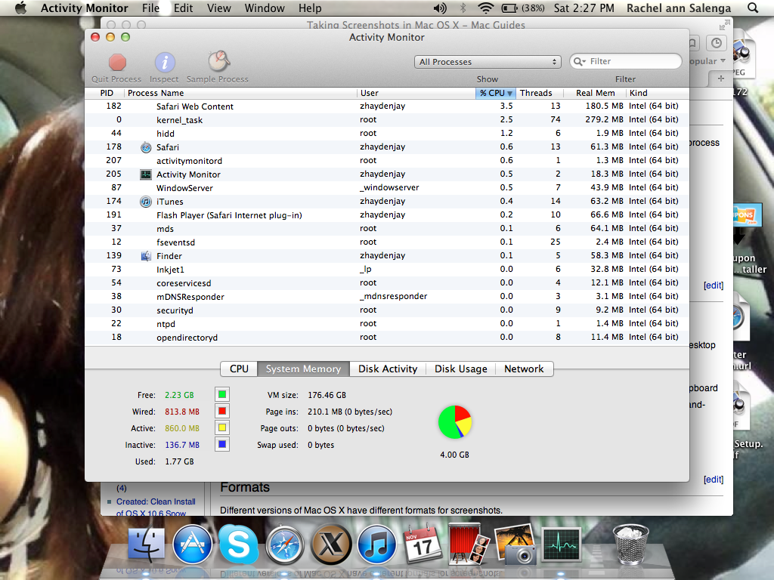This screenshot has width=774, height=580.
Task: Open iTunes from the Dock
Action: point(376,545)
